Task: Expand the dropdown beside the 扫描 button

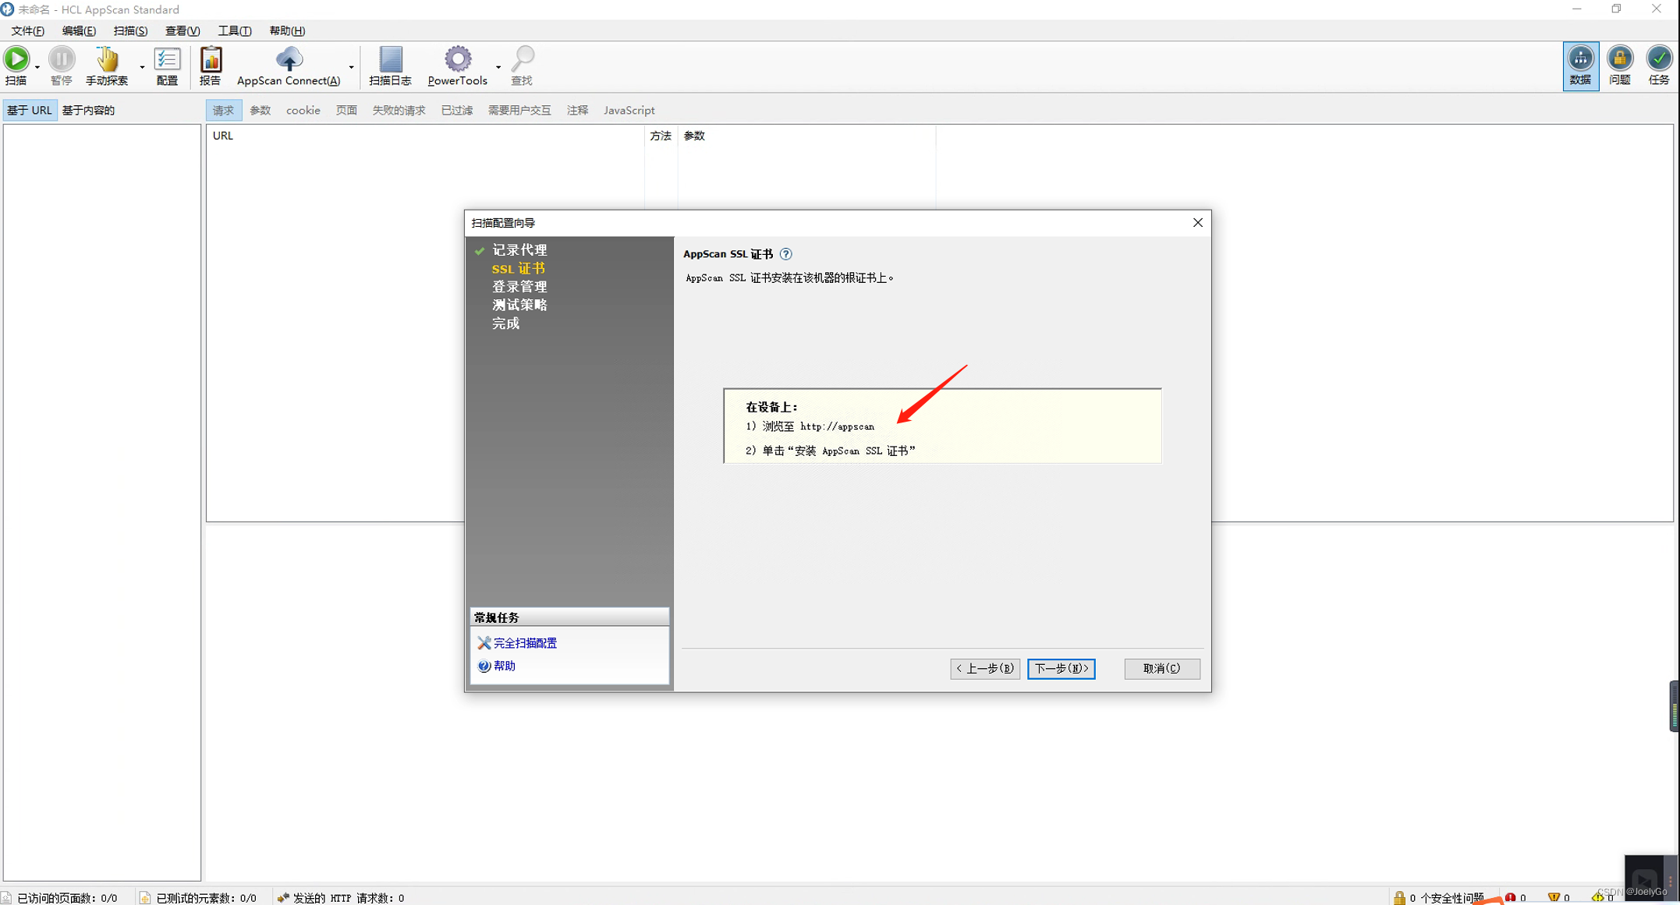Action: point(36,67)
